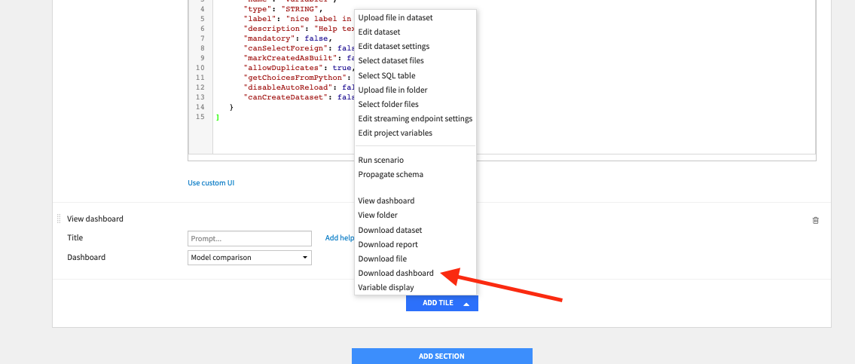855x364 pixels.
Task: Select View folder in menu
Action: tap(378, 215)
